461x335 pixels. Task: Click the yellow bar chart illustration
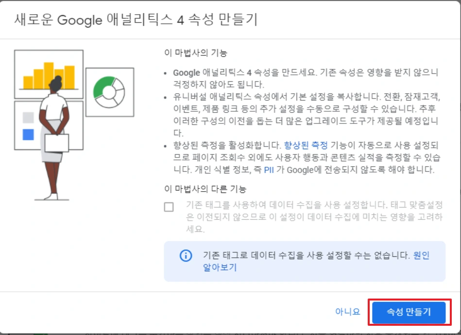[x=49, y=75]
